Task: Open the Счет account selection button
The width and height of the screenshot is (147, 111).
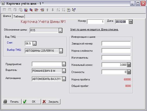Action: click(x=35, y=43)
